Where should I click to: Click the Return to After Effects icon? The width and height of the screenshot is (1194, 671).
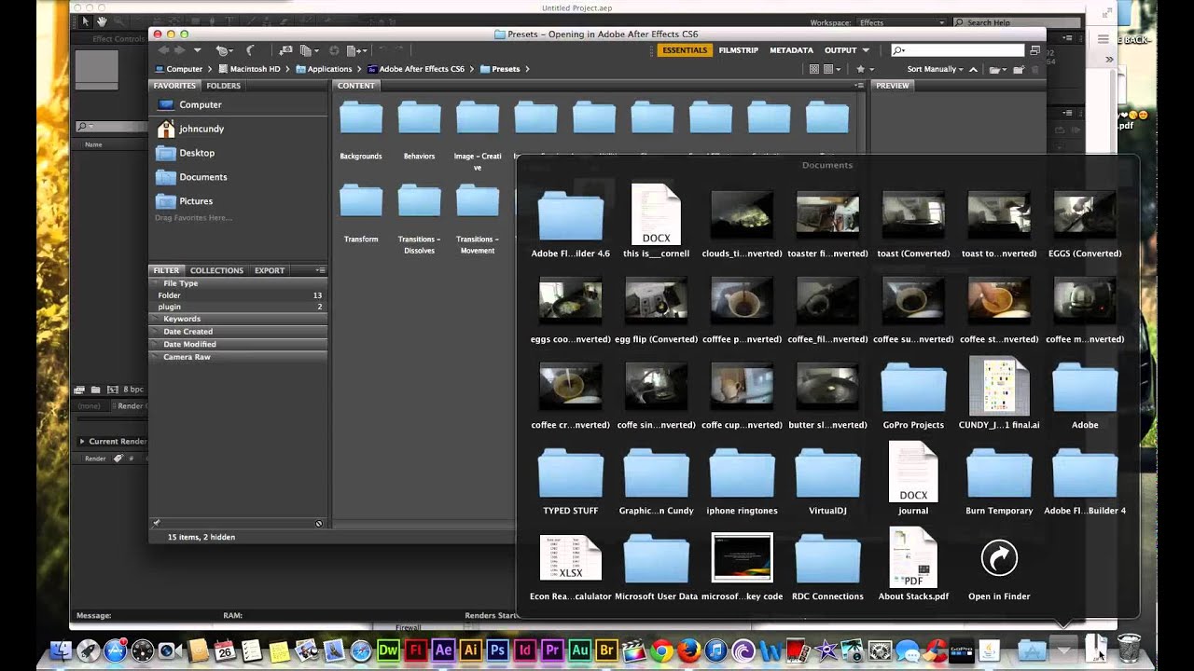point(250,50)
